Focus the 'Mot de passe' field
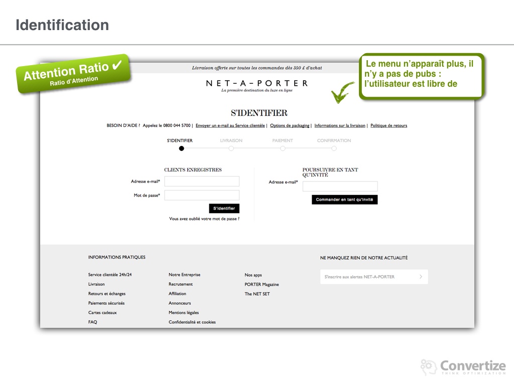 (x=202, y=195)
